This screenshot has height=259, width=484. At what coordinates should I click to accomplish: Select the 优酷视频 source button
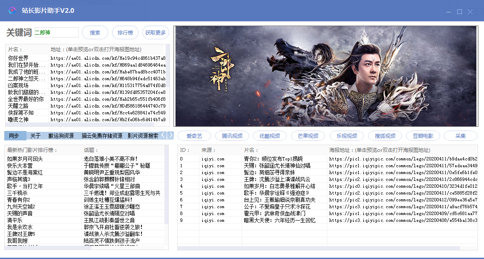tap(269, 136)
